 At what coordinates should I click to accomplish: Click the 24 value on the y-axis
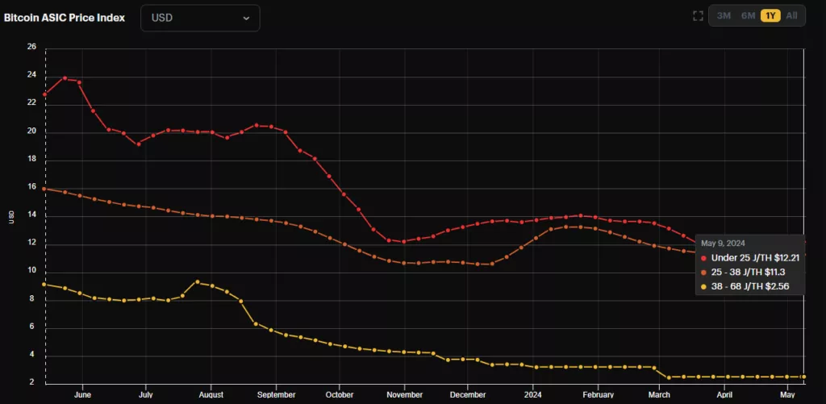click(x=31, y=75)
